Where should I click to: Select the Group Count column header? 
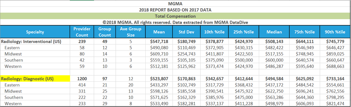(x=105, y=32)
